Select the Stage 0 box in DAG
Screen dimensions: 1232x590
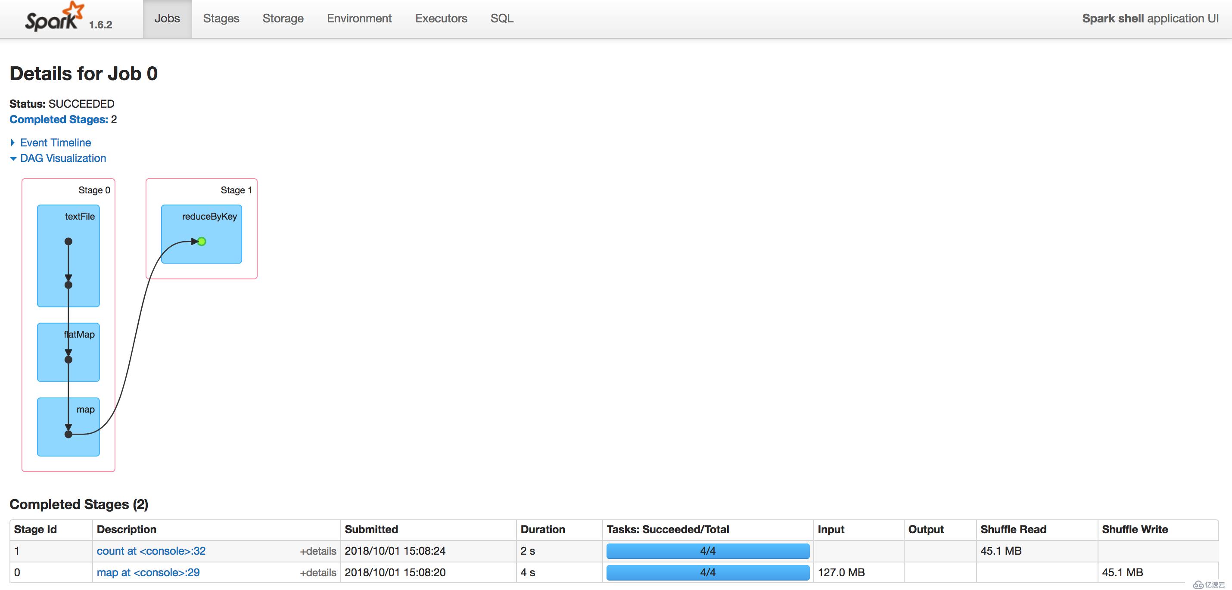(68, 325)
